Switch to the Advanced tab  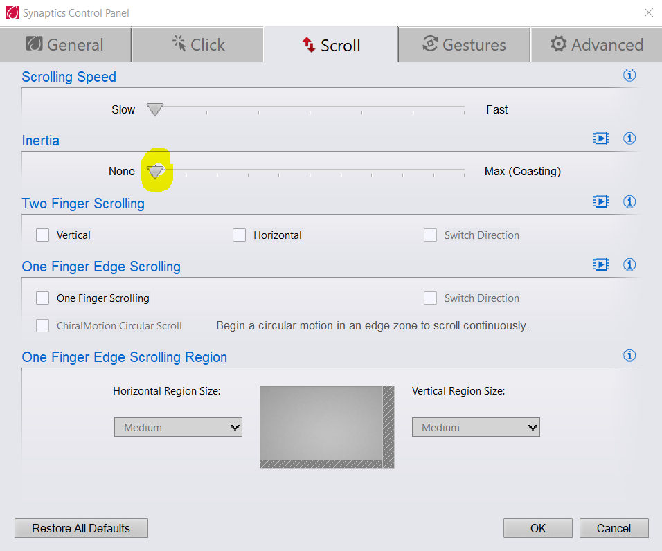pyautogui.click(x=596, y=44)
